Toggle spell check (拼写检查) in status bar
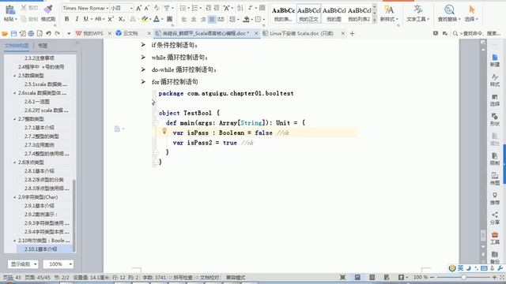 tap(181, 278)
